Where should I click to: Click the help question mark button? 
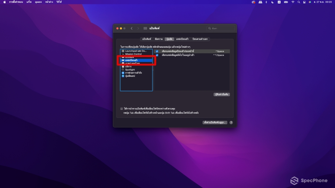point(231,122)
